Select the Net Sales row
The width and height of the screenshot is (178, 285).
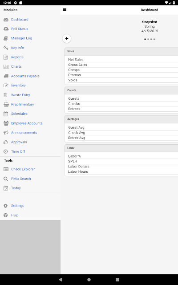tap(123, 59)
